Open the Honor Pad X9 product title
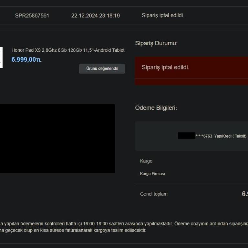 tap(68, 50)
